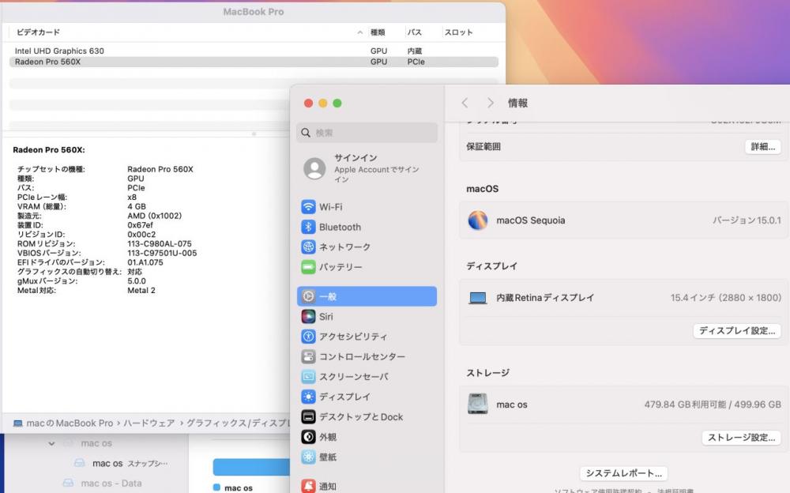Click the macOS Sequoia logo icon
This screenshot has width=790, height=493.
point(478,220)
